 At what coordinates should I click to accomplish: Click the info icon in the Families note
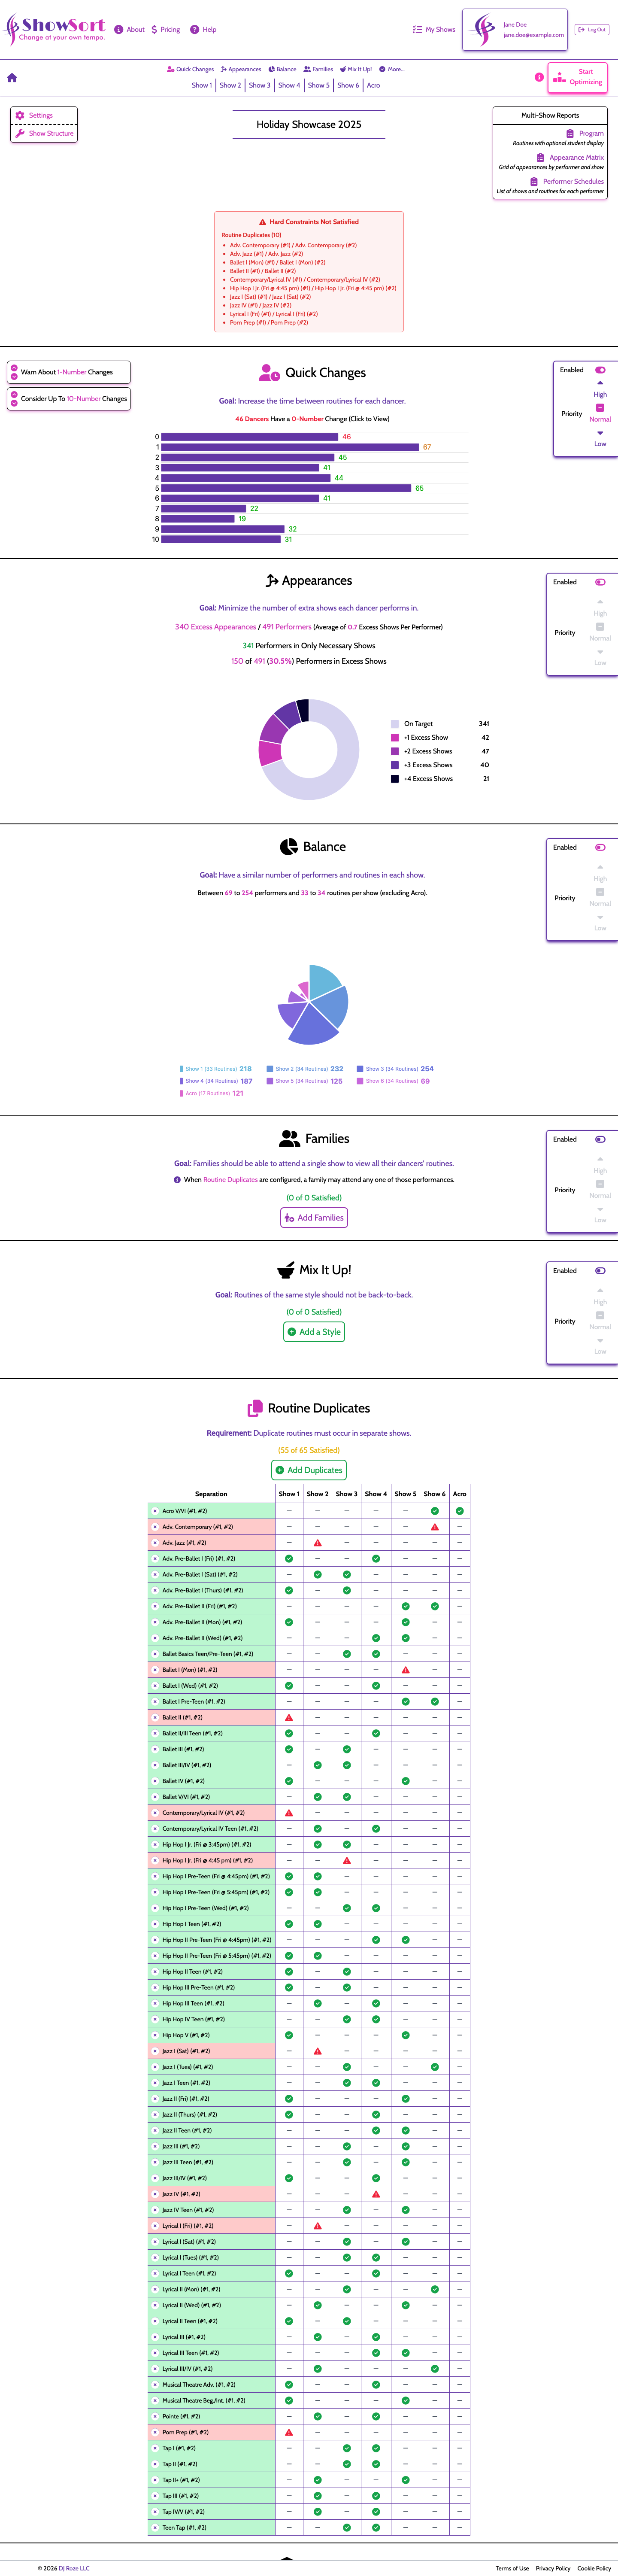tap(177, 1180)
